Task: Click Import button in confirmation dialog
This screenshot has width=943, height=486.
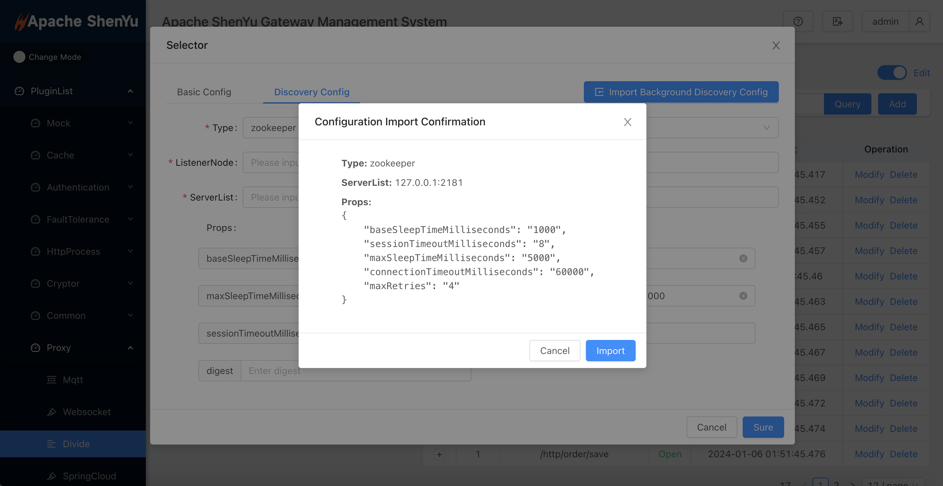Action: coord(610,350)
